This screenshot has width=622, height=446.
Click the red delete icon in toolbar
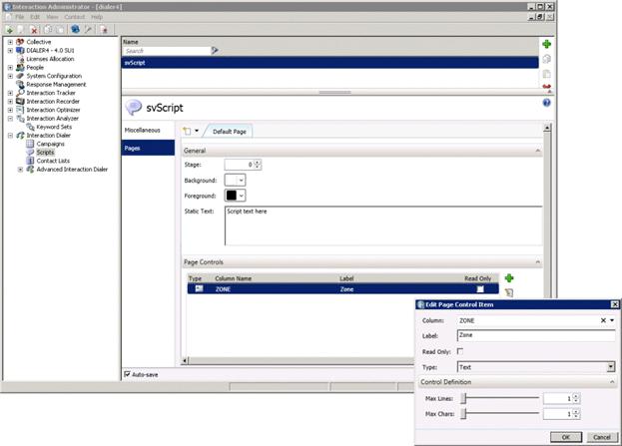34,30
